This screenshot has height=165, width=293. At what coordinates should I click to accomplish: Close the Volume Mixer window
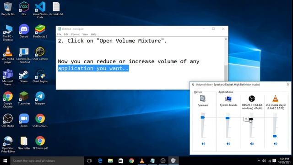288,84
